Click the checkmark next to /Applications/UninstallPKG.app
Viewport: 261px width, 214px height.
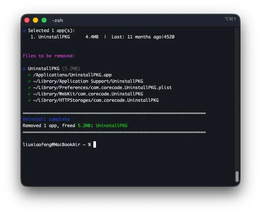(29, 75)
